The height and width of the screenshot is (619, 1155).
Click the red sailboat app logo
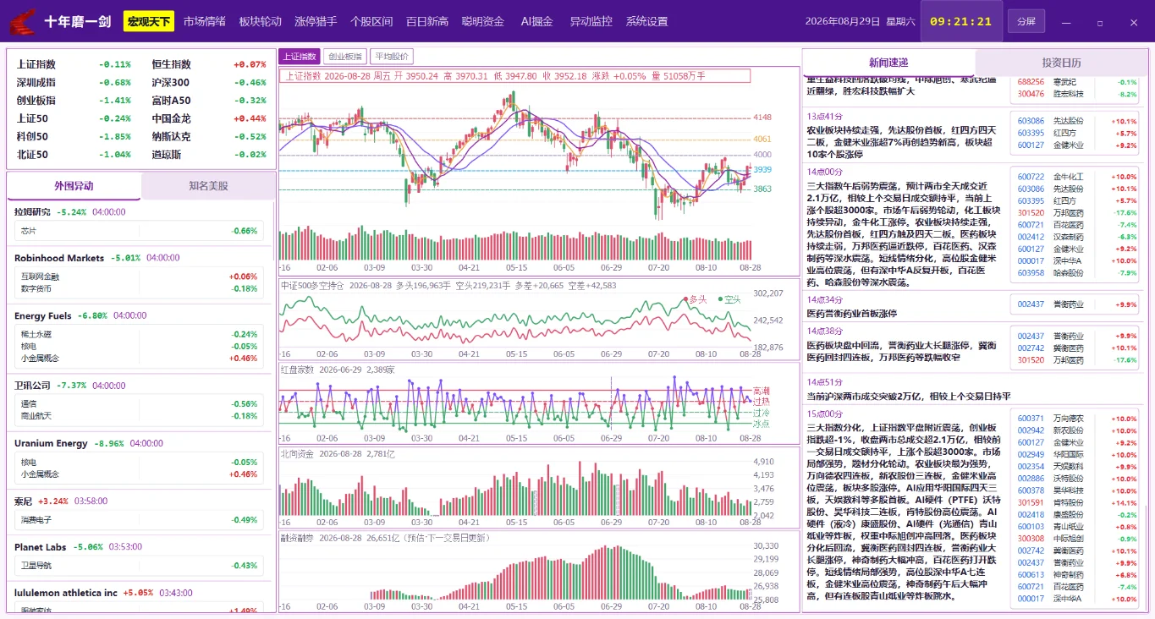pos(23,21)
